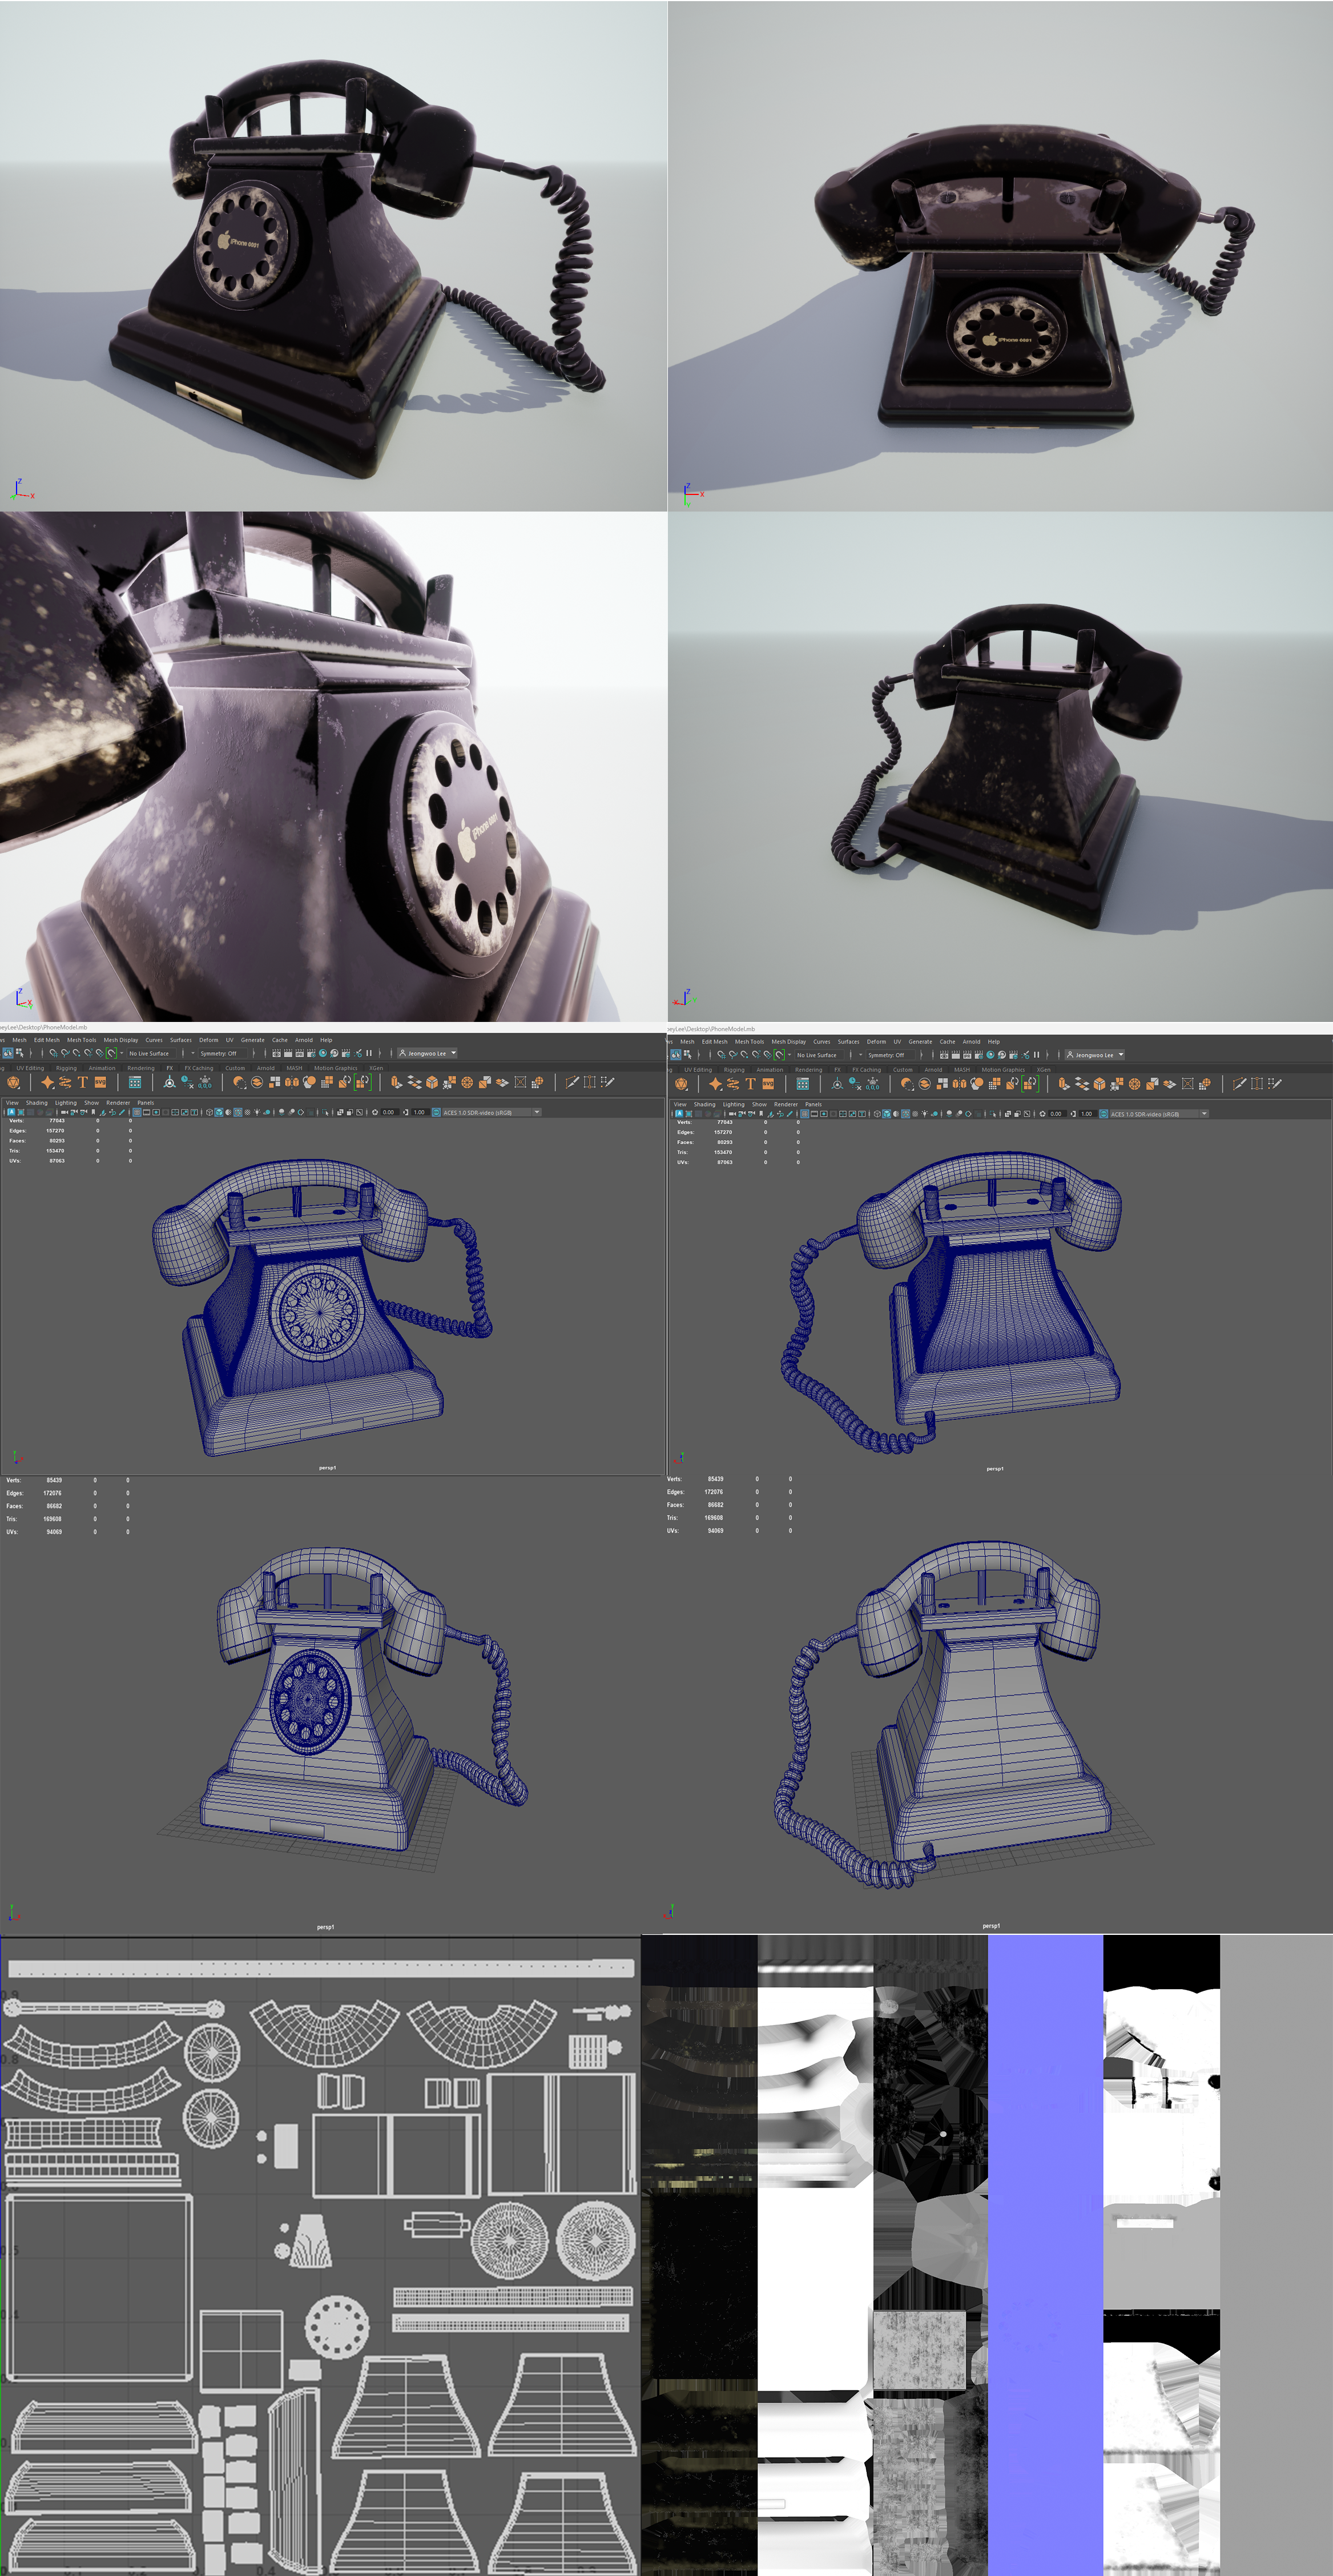1333x2576 pixels.
Task: Toggle the ACES color management button in right viewport
Action: [x=1103, y=1113]
